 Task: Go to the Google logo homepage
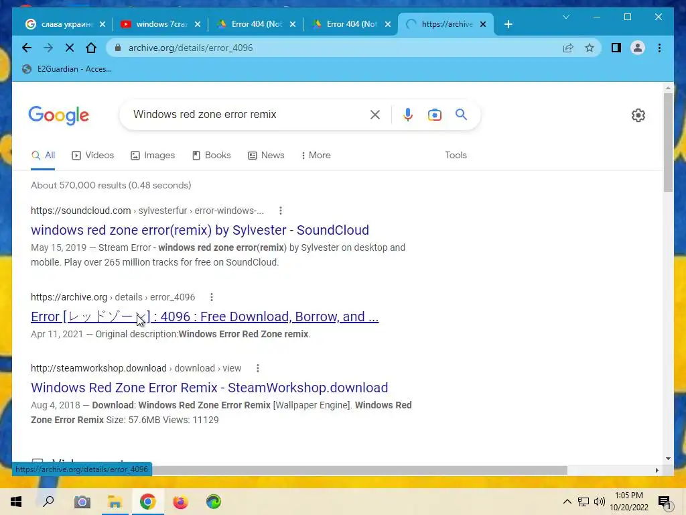point(59,115)
